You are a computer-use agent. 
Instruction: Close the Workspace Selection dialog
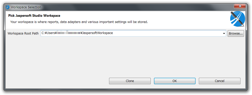[240, 6]
